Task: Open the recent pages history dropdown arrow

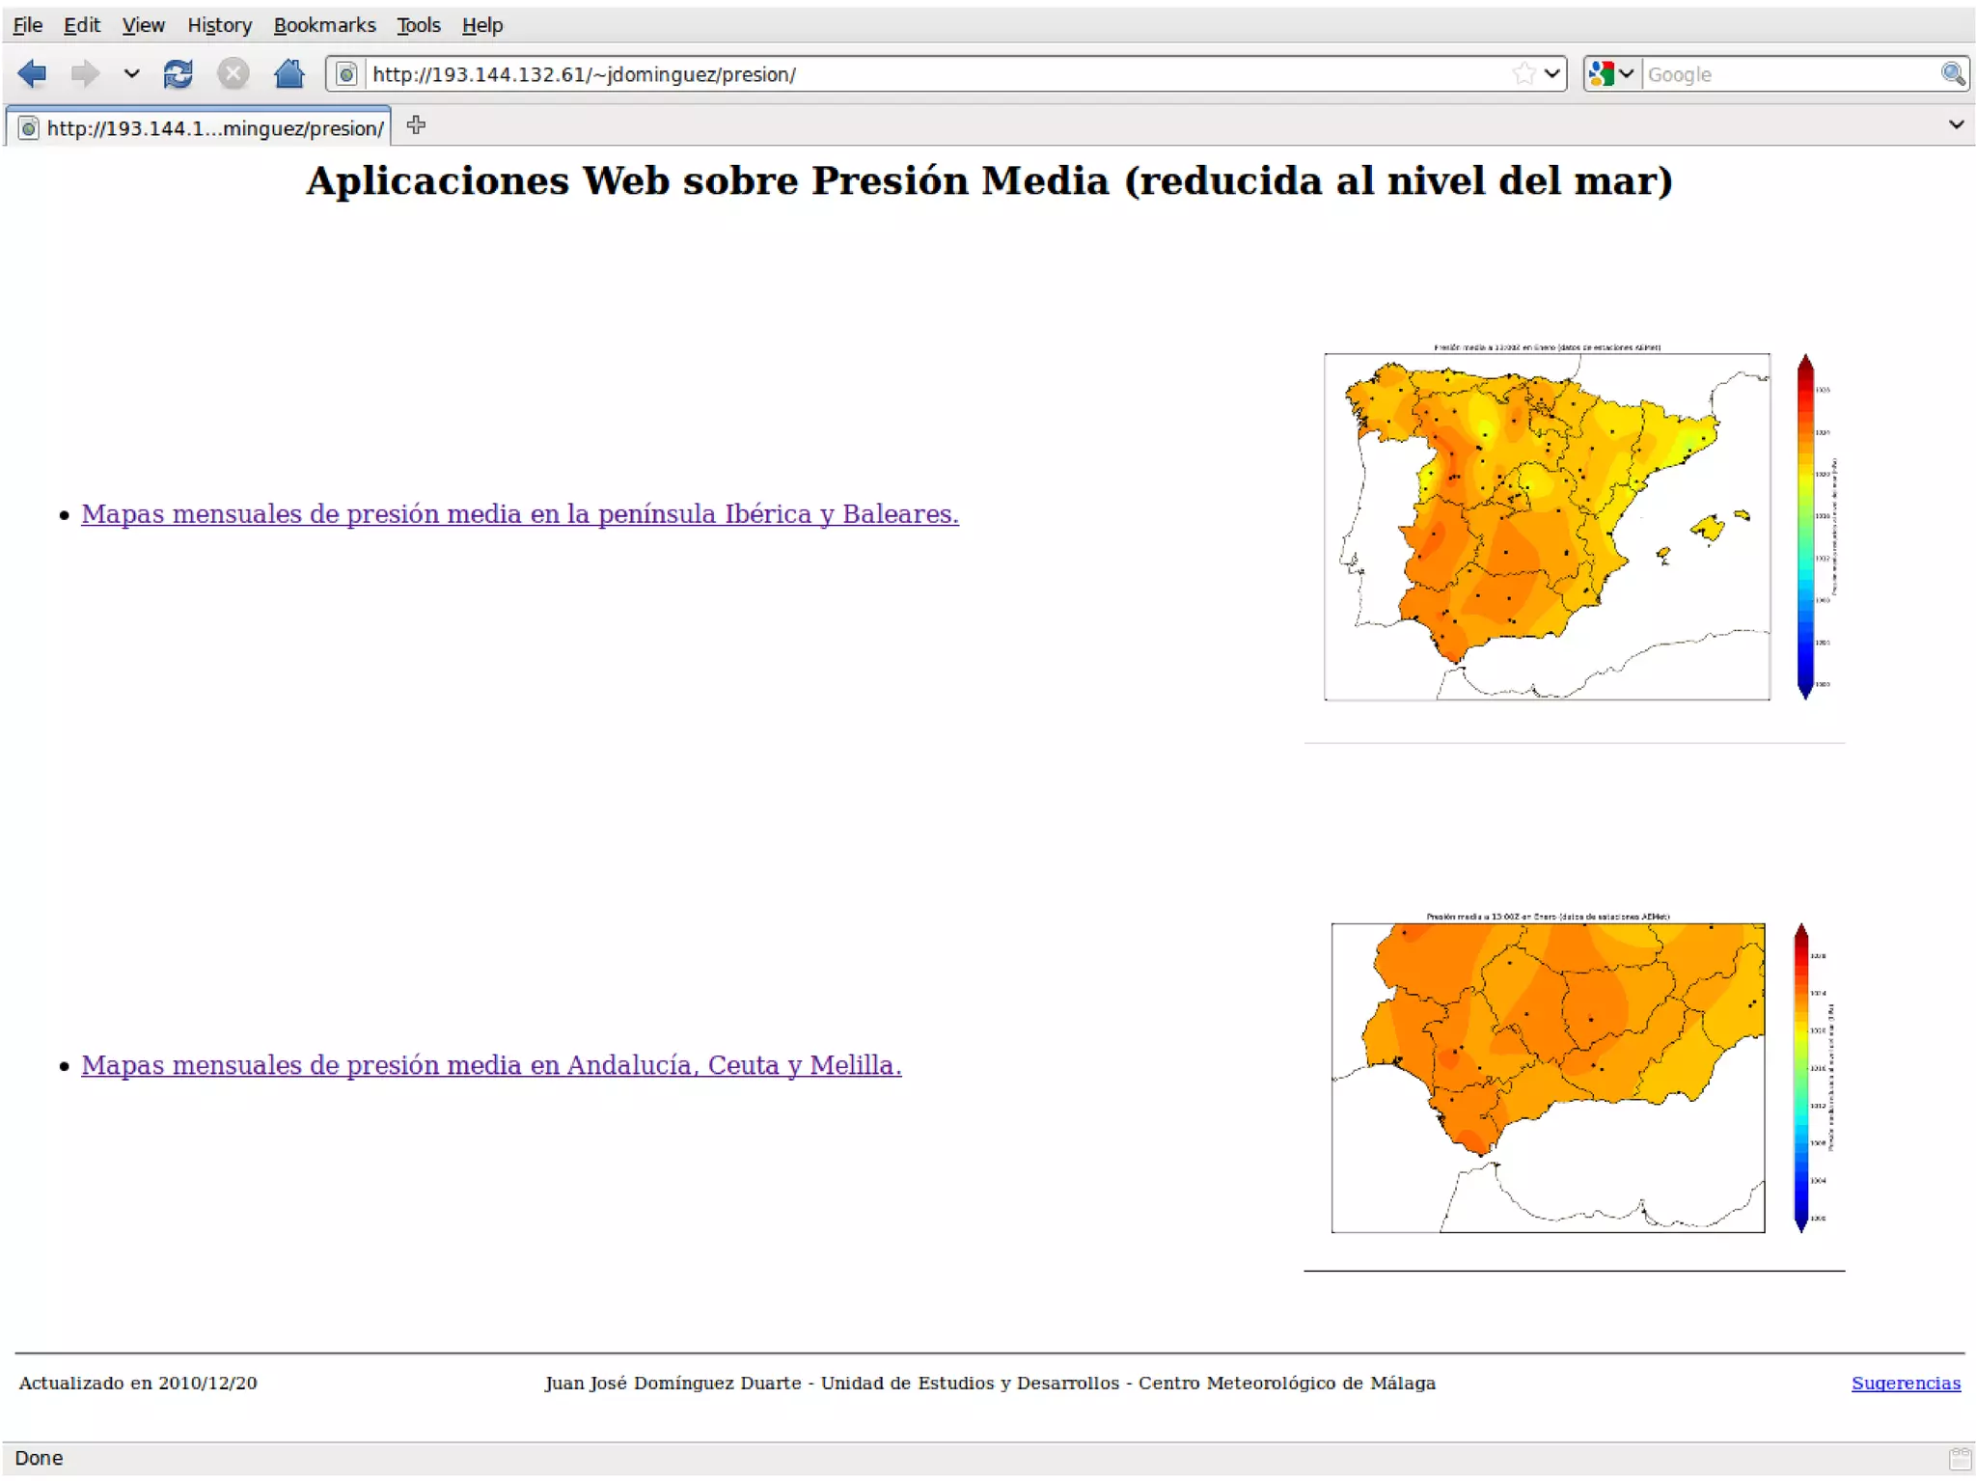Action: click(x=132, y=74)
